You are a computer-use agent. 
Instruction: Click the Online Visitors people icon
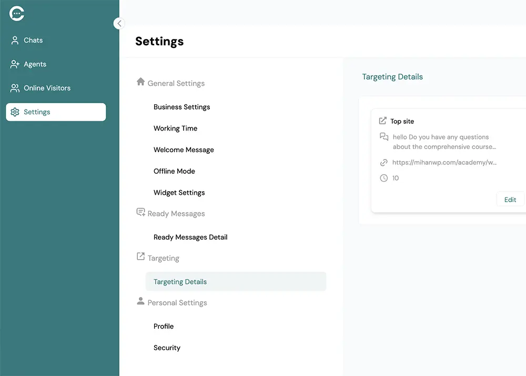[x=15, y=88]
